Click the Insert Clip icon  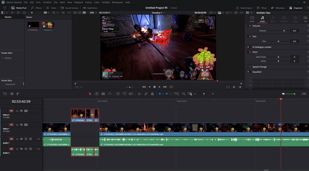tap(118, 94)
